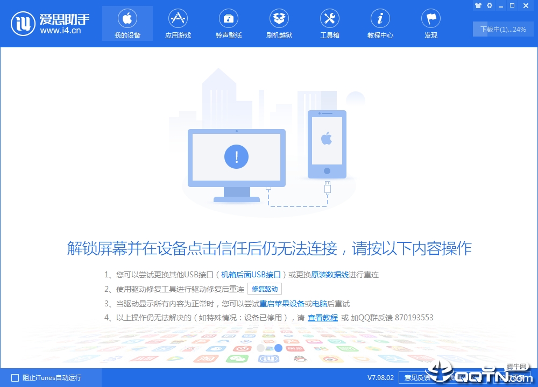Enable 阻止iTunes自动运行 checkbox

[x=15, y=378]
